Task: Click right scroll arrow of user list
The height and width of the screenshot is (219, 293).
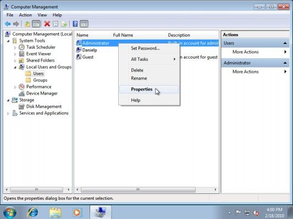Action: pyautogui.click(x=215, y=189)
